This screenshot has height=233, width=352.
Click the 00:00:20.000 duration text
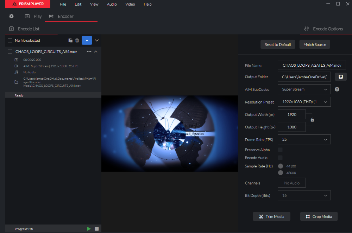click(32, 60)
